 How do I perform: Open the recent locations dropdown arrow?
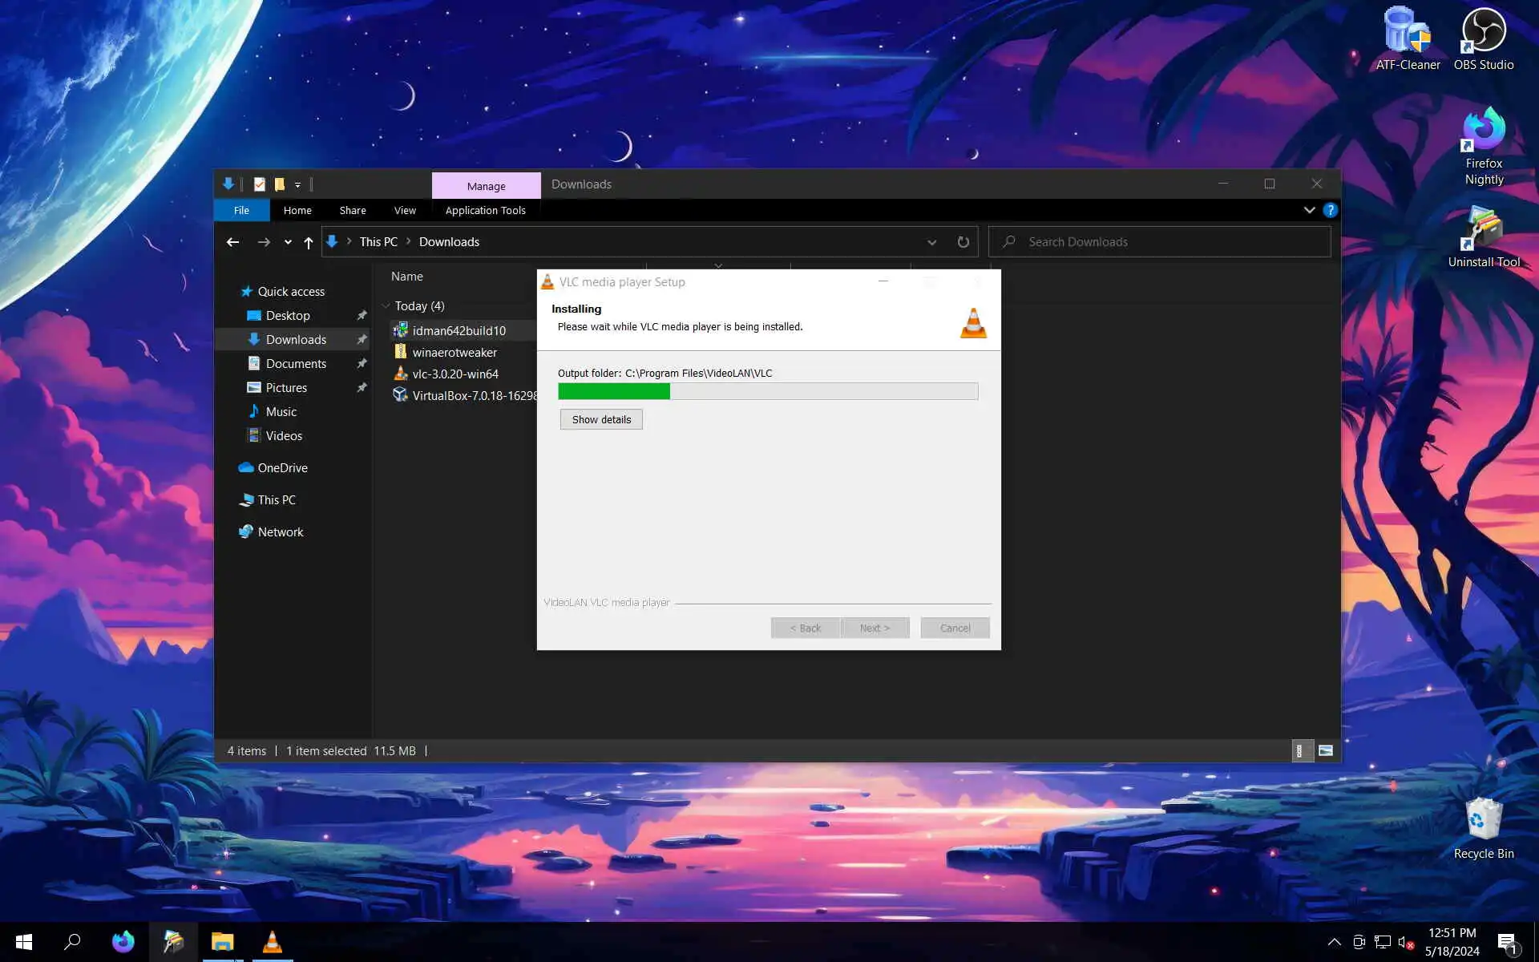288,242
